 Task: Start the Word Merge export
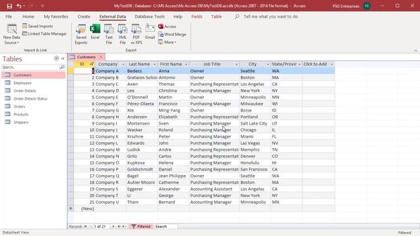tap(172, 34)
